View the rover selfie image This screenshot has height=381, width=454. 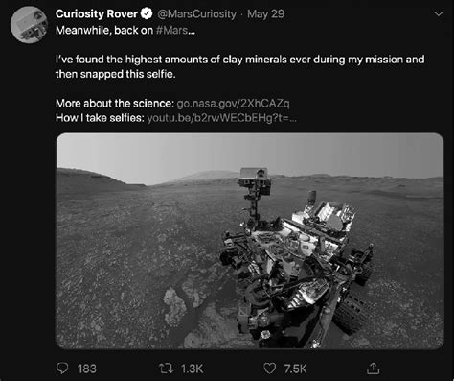click(x=250, y=241)
